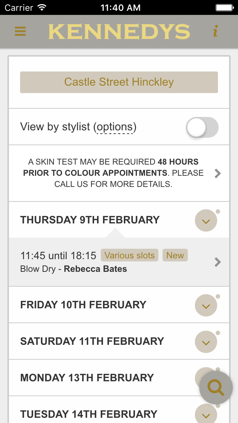Screen dimensions: 238x423
Task: Tap the Kennedys logo
Action: [x=119, y=32]
